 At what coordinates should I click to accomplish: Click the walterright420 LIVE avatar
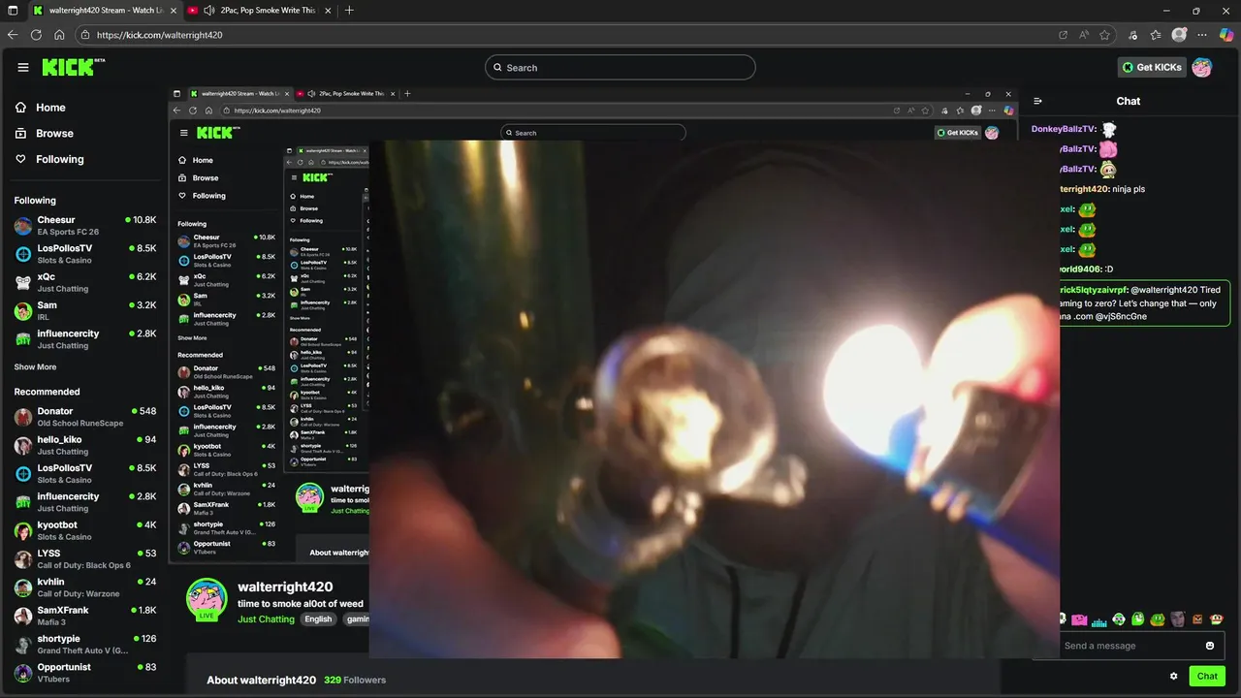pyautogui.click(x=207, y=599)
